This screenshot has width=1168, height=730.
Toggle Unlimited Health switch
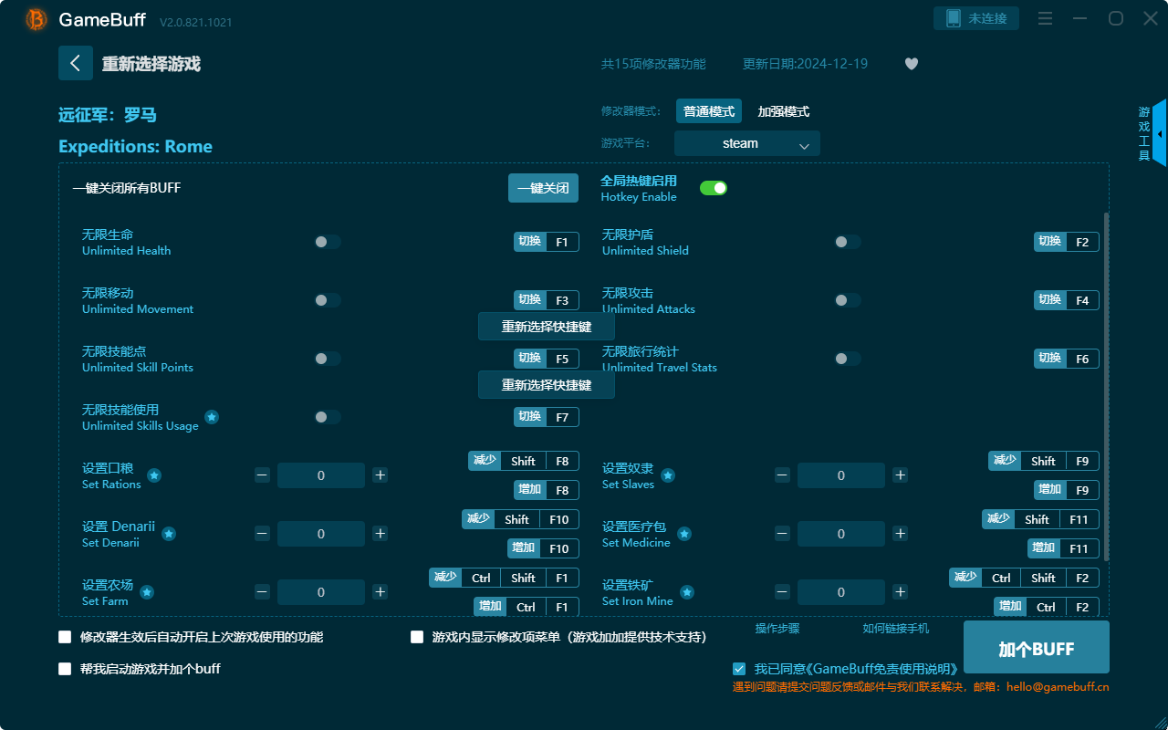point(328,242)
